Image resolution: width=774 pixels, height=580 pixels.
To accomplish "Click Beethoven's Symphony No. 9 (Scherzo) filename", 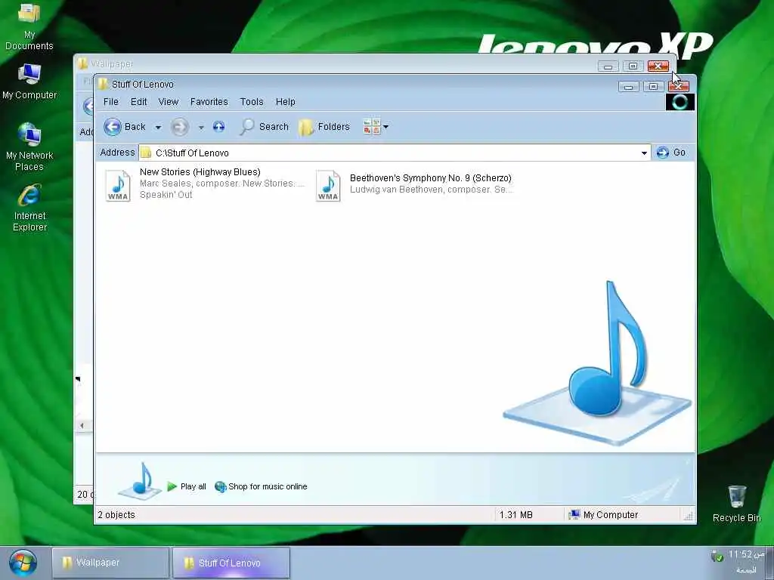I will coord(430,177).
